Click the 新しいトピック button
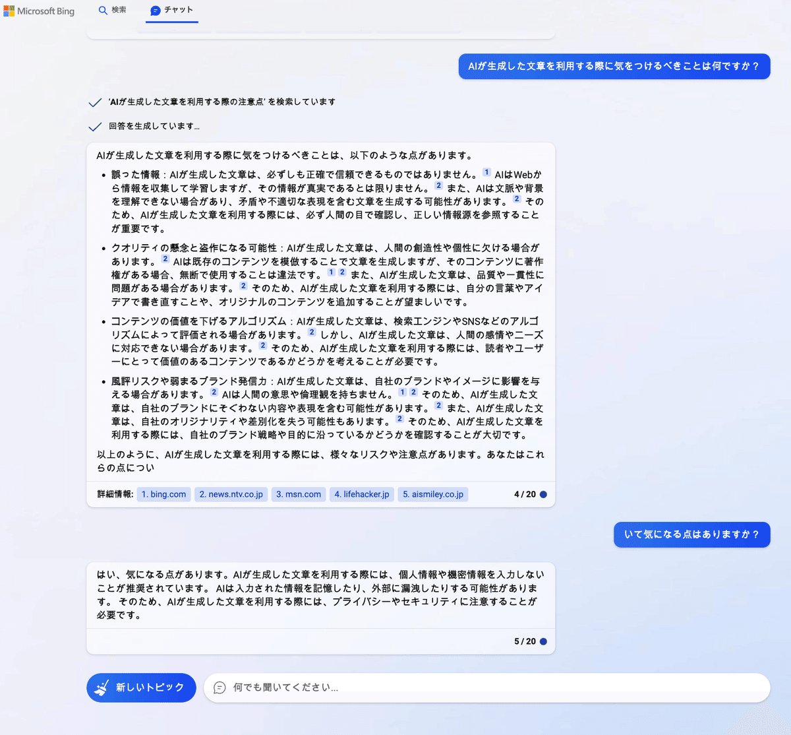The image size is (791, 735). click(141, 687)
